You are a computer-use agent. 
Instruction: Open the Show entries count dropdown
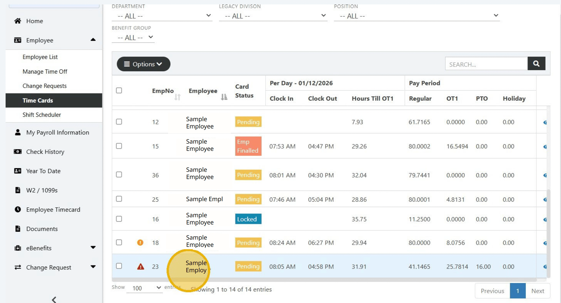click(145, 288)
